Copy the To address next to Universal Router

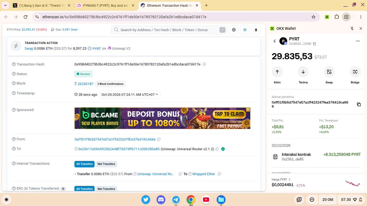[217, 149]
